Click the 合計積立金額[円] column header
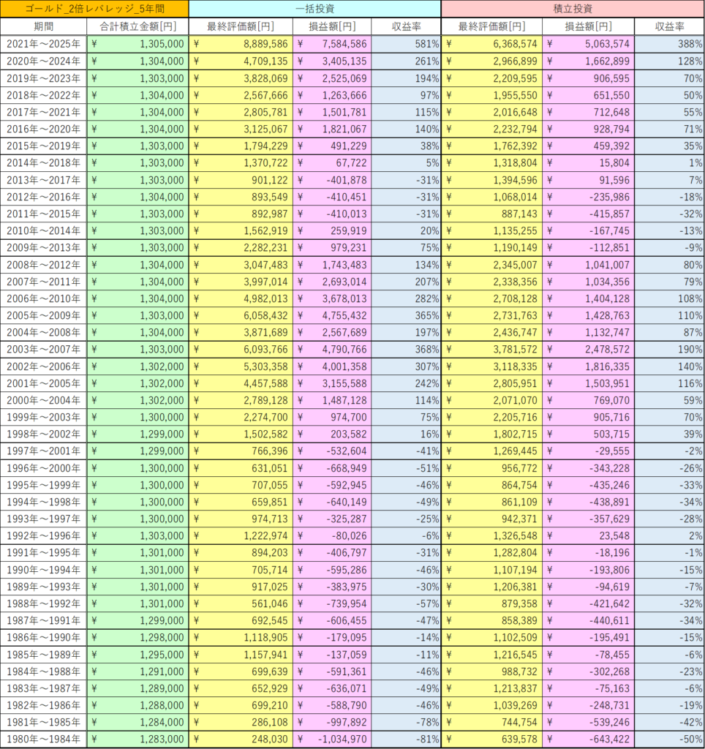The width and height of the screenshot is (705, 749). point(137,26)
